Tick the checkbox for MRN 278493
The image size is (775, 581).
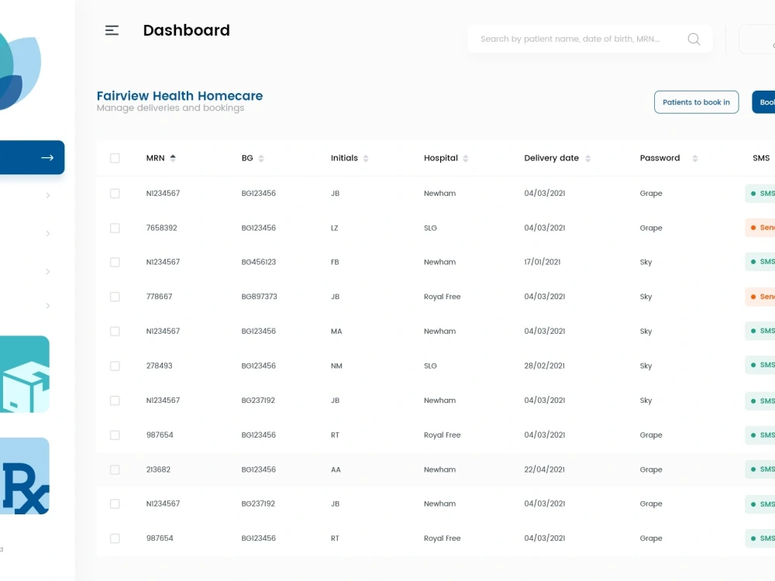pyautogui.click(x=115, y=366)
